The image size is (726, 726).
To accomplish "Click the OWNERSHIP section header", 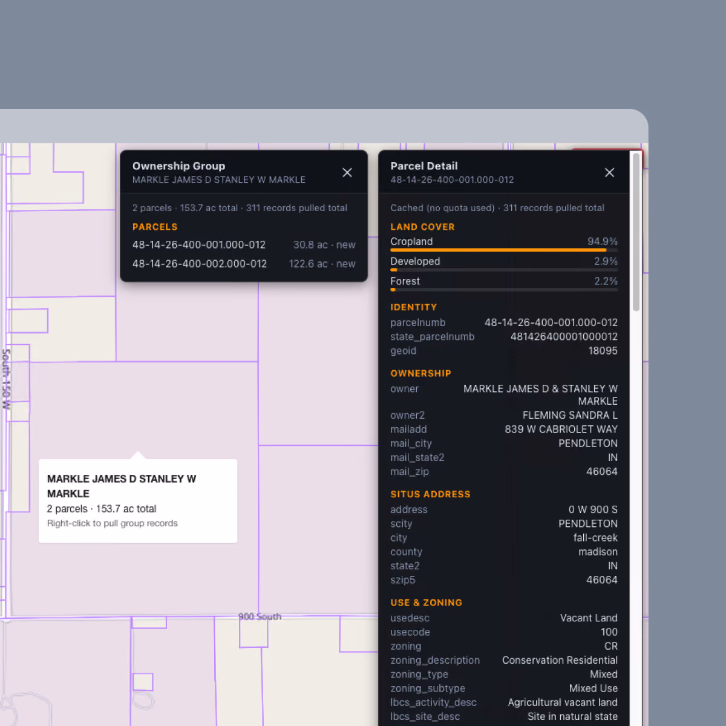I will pos(420,373).
